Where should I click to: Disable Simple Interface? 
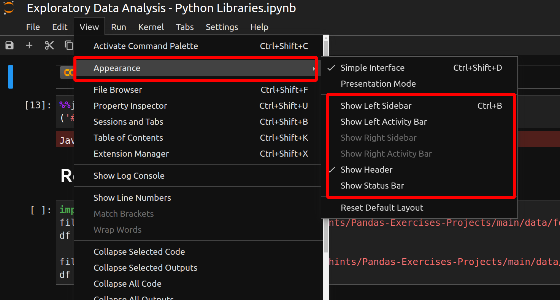(x=372, y=68)
